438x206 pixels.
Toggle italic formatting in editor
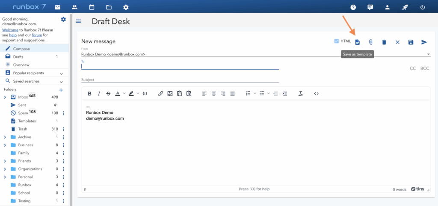99,93
